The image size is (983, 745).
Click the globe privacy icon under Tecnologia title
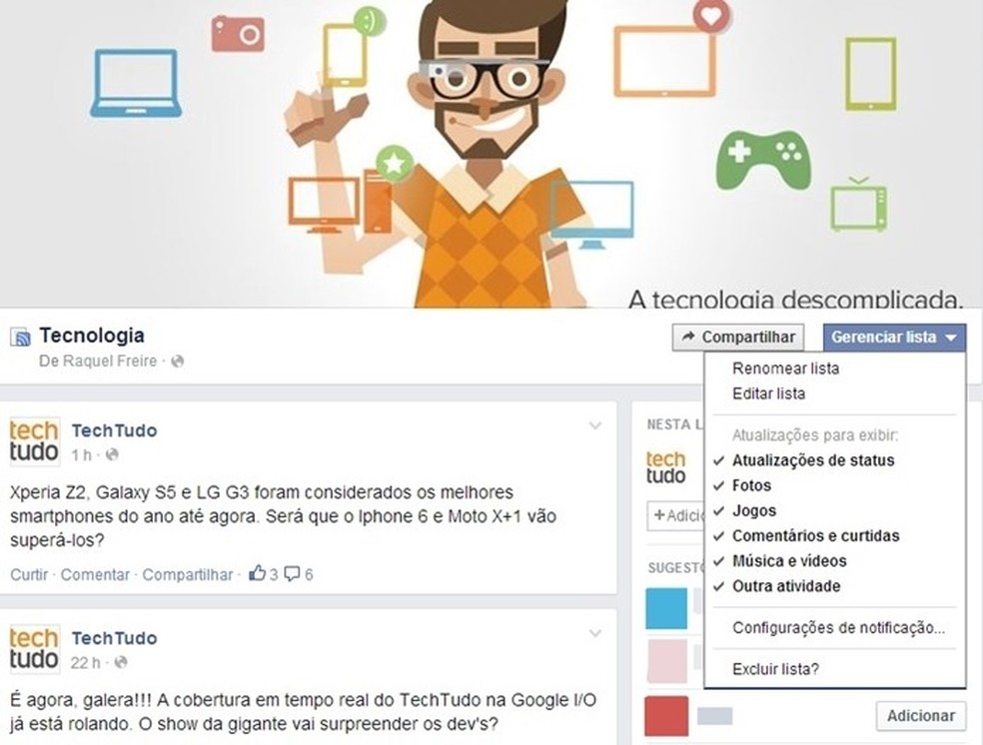[x=178, y=362]
